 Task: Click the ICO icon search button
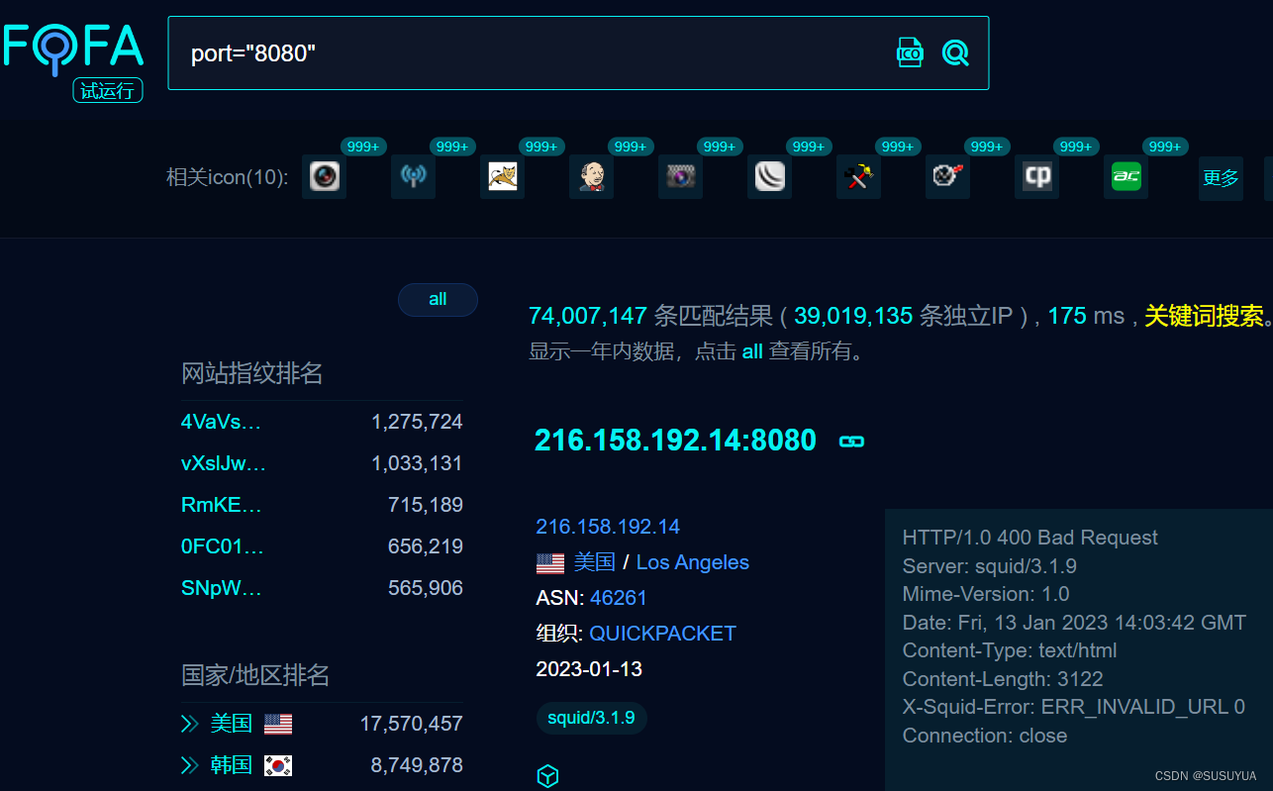coord(910,52)
